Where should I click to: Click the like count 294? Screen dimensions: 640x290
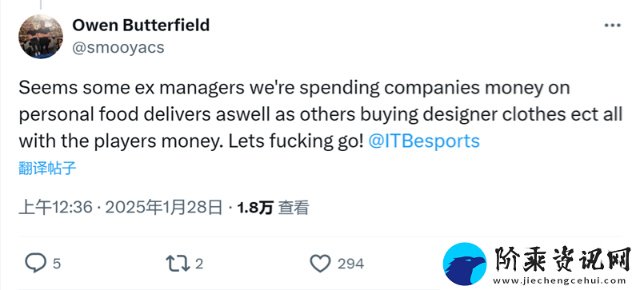(x=350, y=264)
